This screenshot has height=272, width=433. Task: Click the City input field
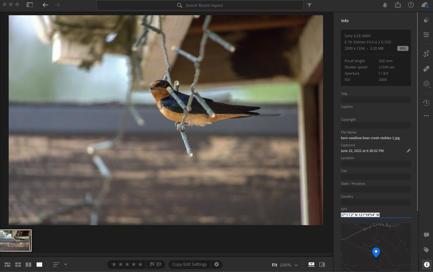(x=376, y=177)
